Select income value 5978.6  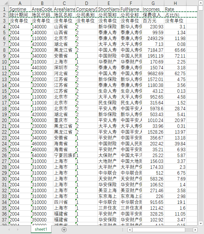pos(153,108)
